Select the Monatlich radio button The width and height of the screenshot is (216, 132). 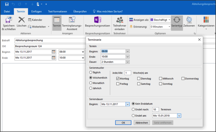coord(91,83)
